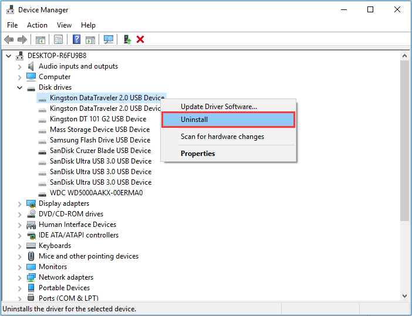Choose Uninstall in the context menu
The width and height of the screenshot is (412, 316).
[228, 120]
